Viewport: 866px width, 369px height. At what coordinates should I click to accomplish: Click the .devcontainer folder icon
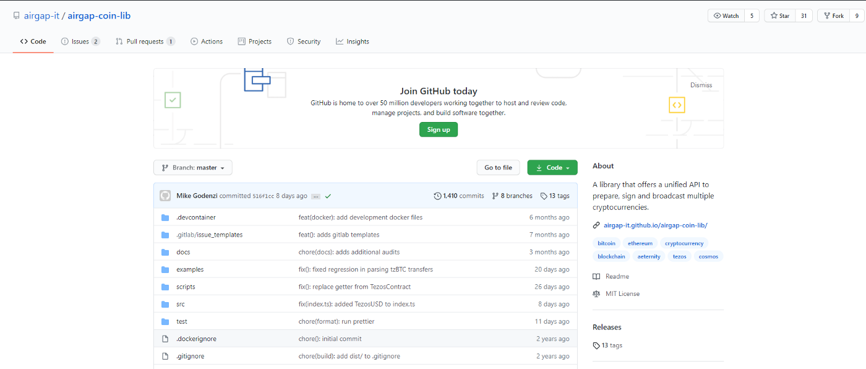tap(165, 218)
